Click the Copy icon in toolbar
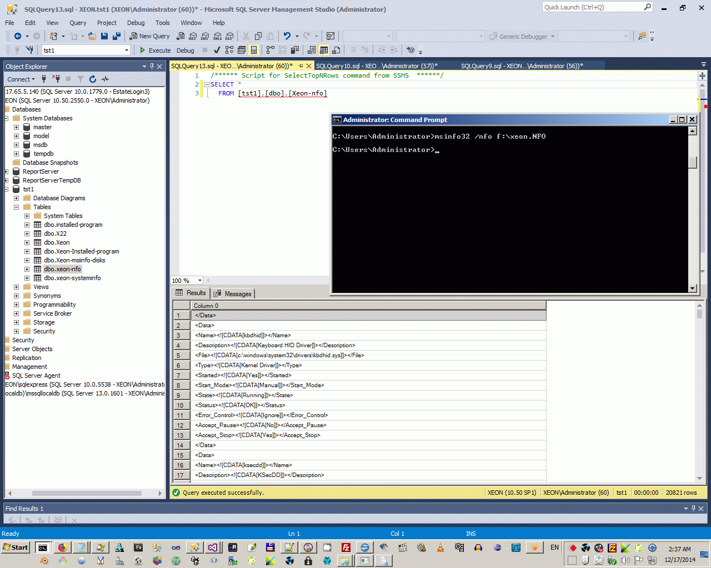Screen dimensions: 711x568 (258, 36)
